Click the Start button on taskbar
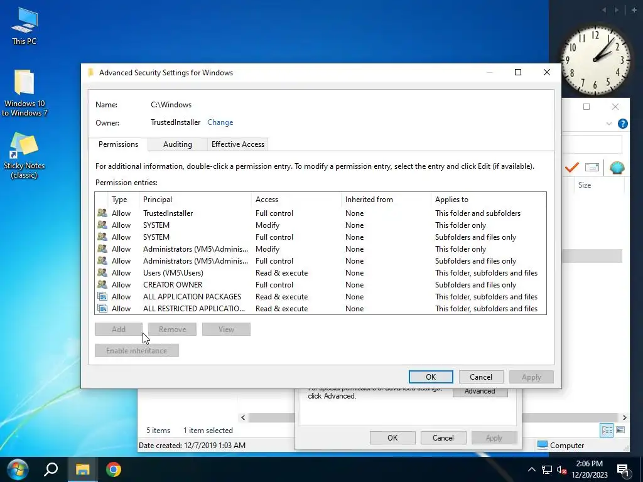This screenshot has height=482, width=643. click(x=18, y=469)
